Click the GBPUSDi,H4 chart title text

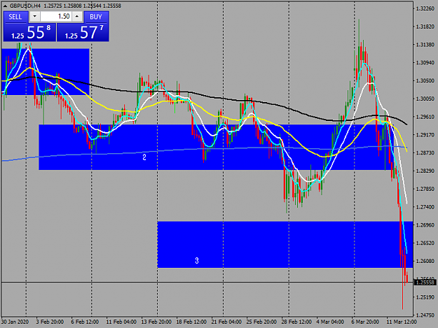pos(25,6)
